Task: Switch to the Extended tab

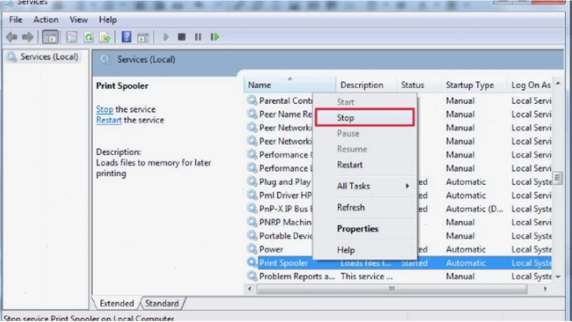Action: tap(117, 303)
